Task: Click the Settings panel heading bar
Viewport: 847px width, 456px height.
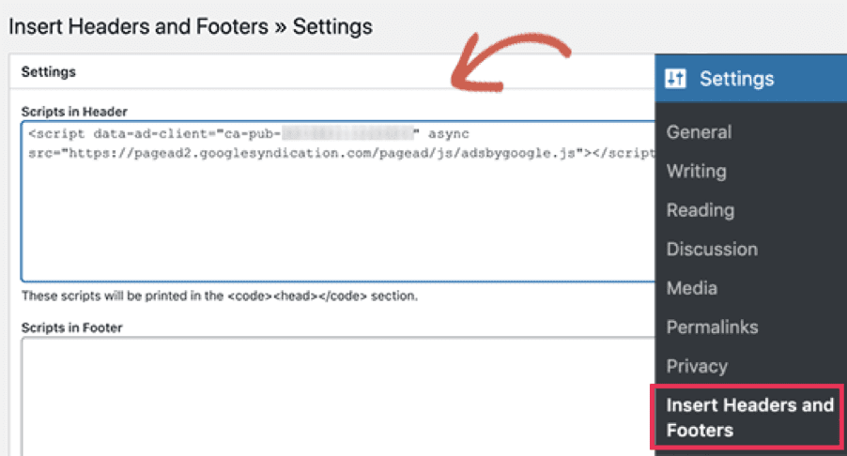Action: click(332, 71)
